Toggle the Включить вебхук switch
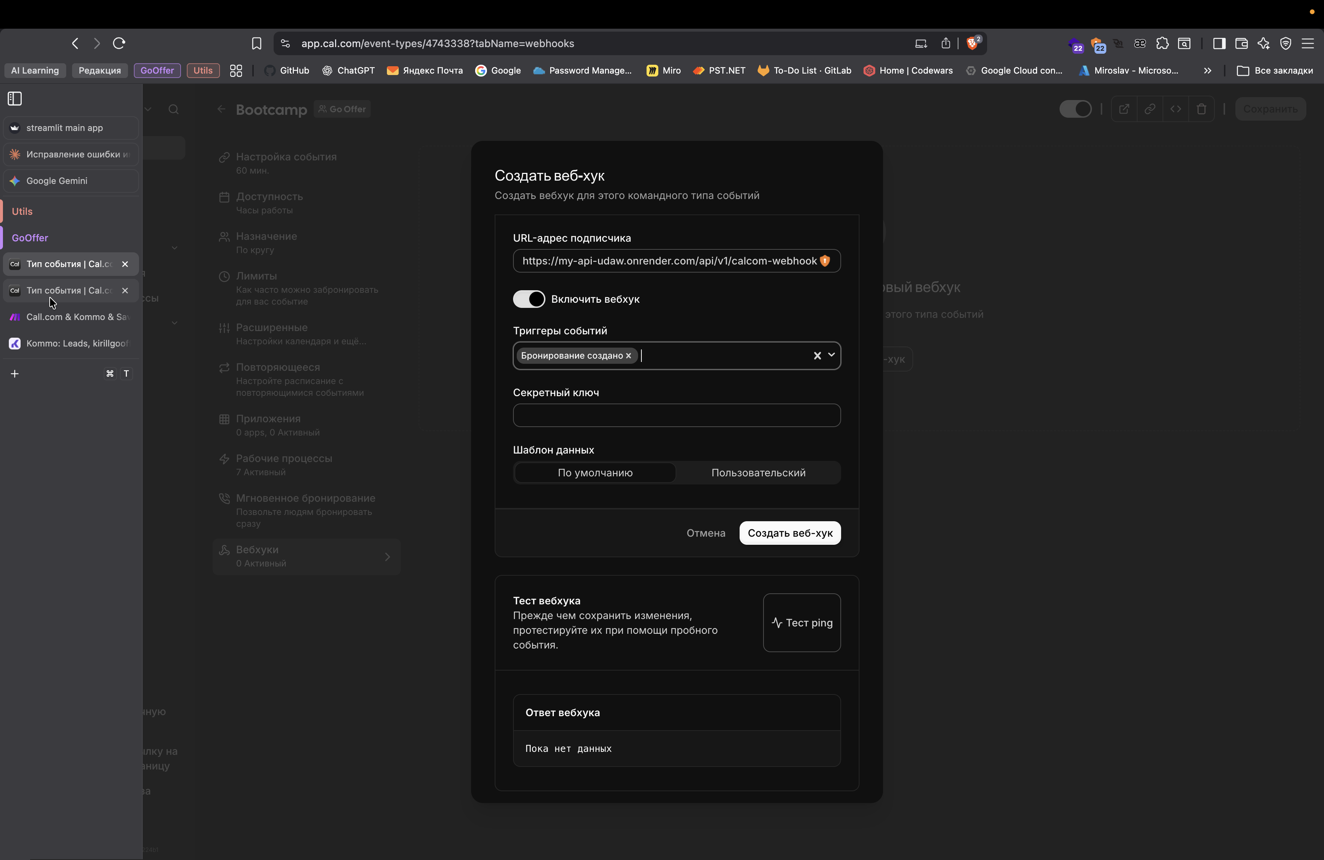 click(x=528, y=299)
